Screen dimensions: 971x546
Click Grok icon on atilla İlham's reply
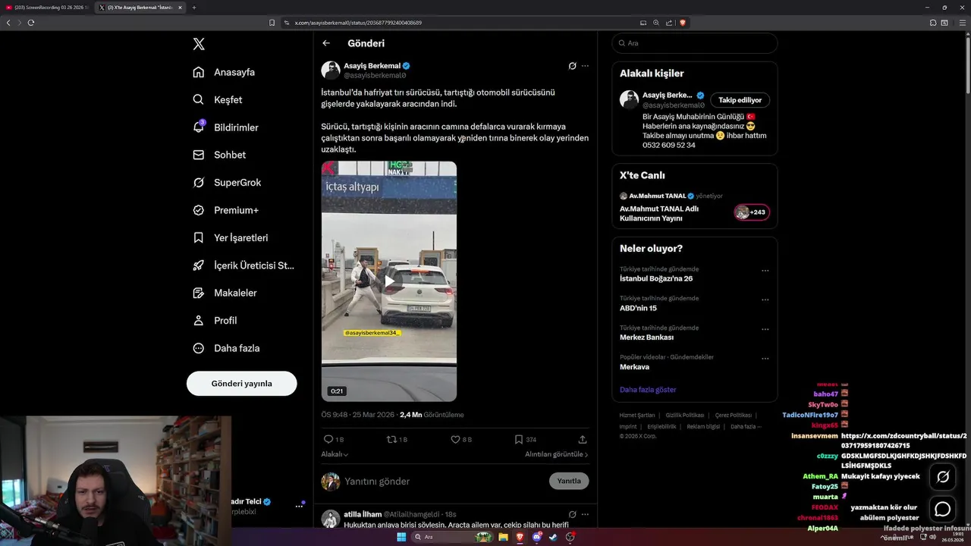pos(573,514)
